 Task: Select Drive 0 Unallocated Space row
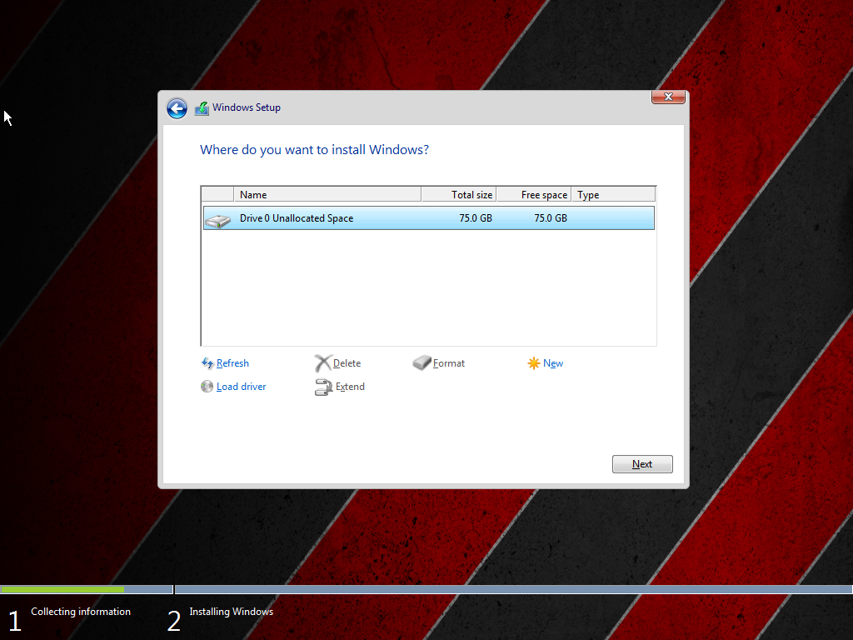tap(429, 218)
